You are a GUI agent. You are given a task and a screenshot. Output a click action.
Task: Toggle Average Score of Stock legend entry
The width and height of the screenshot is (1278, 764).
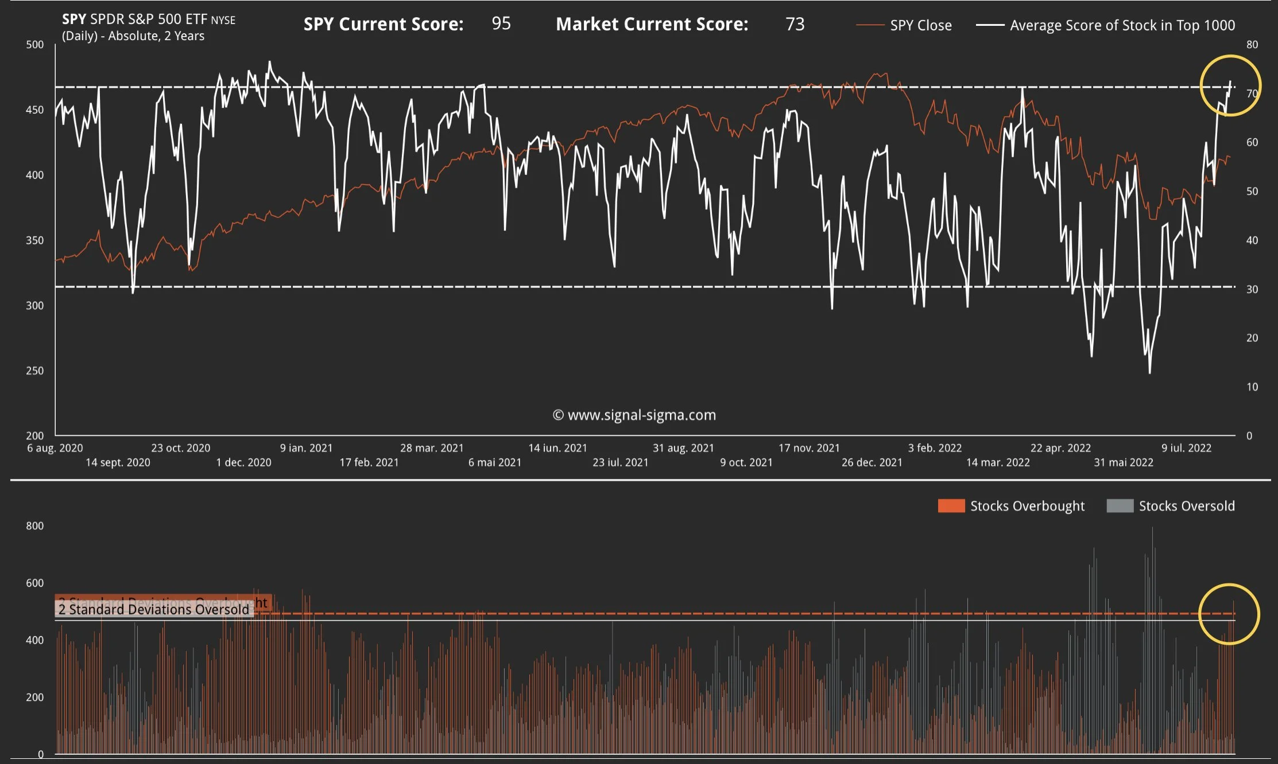coord(1122,25)
